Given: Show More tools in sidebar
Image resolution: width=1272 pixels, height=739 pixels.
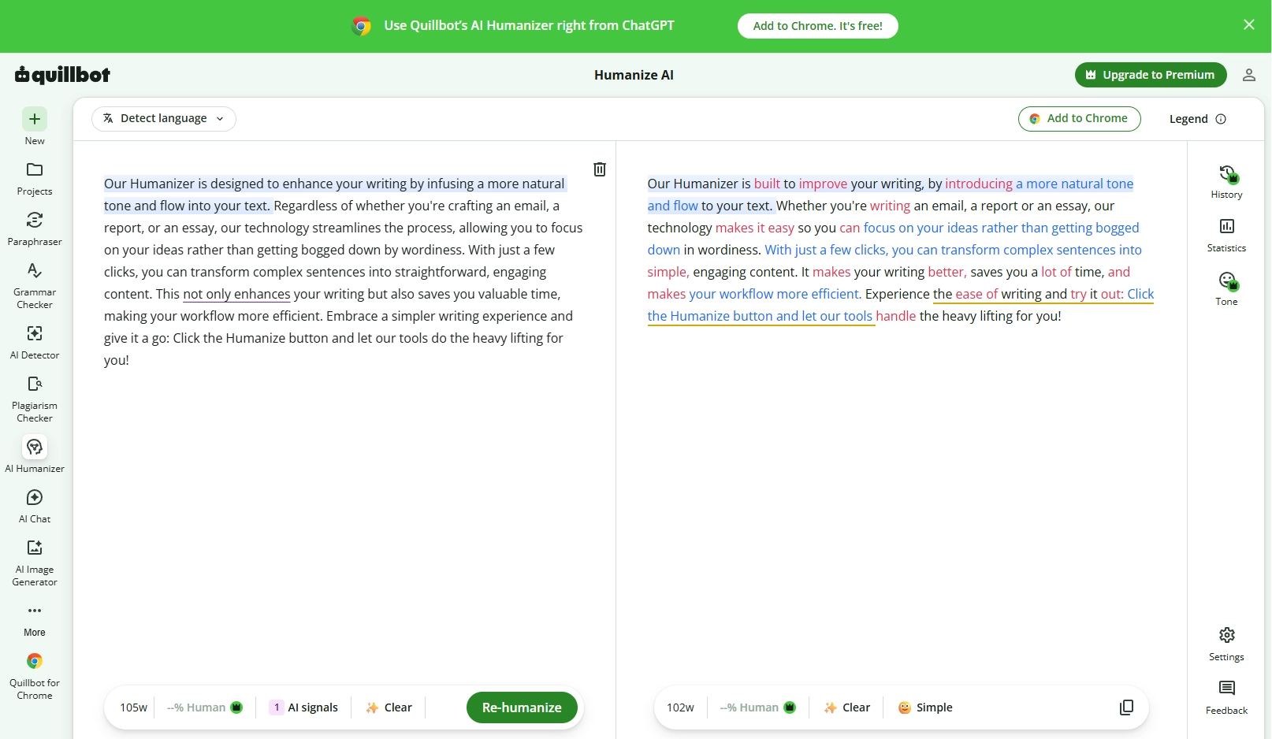Looking at the screenshot, I should (x=35, y=620).
